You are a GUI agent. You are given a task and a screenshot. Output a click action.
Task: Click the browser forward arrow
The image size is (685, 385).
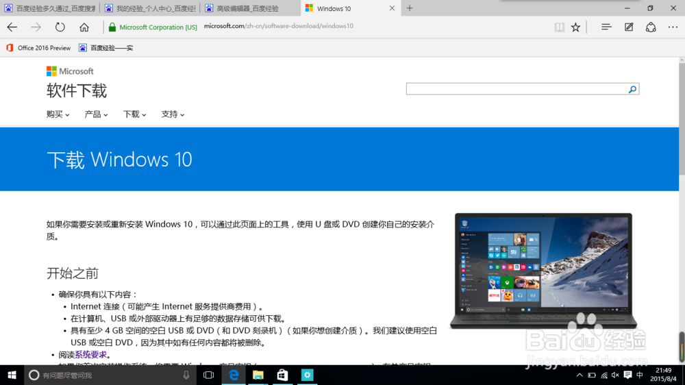(x=36, y=27)
